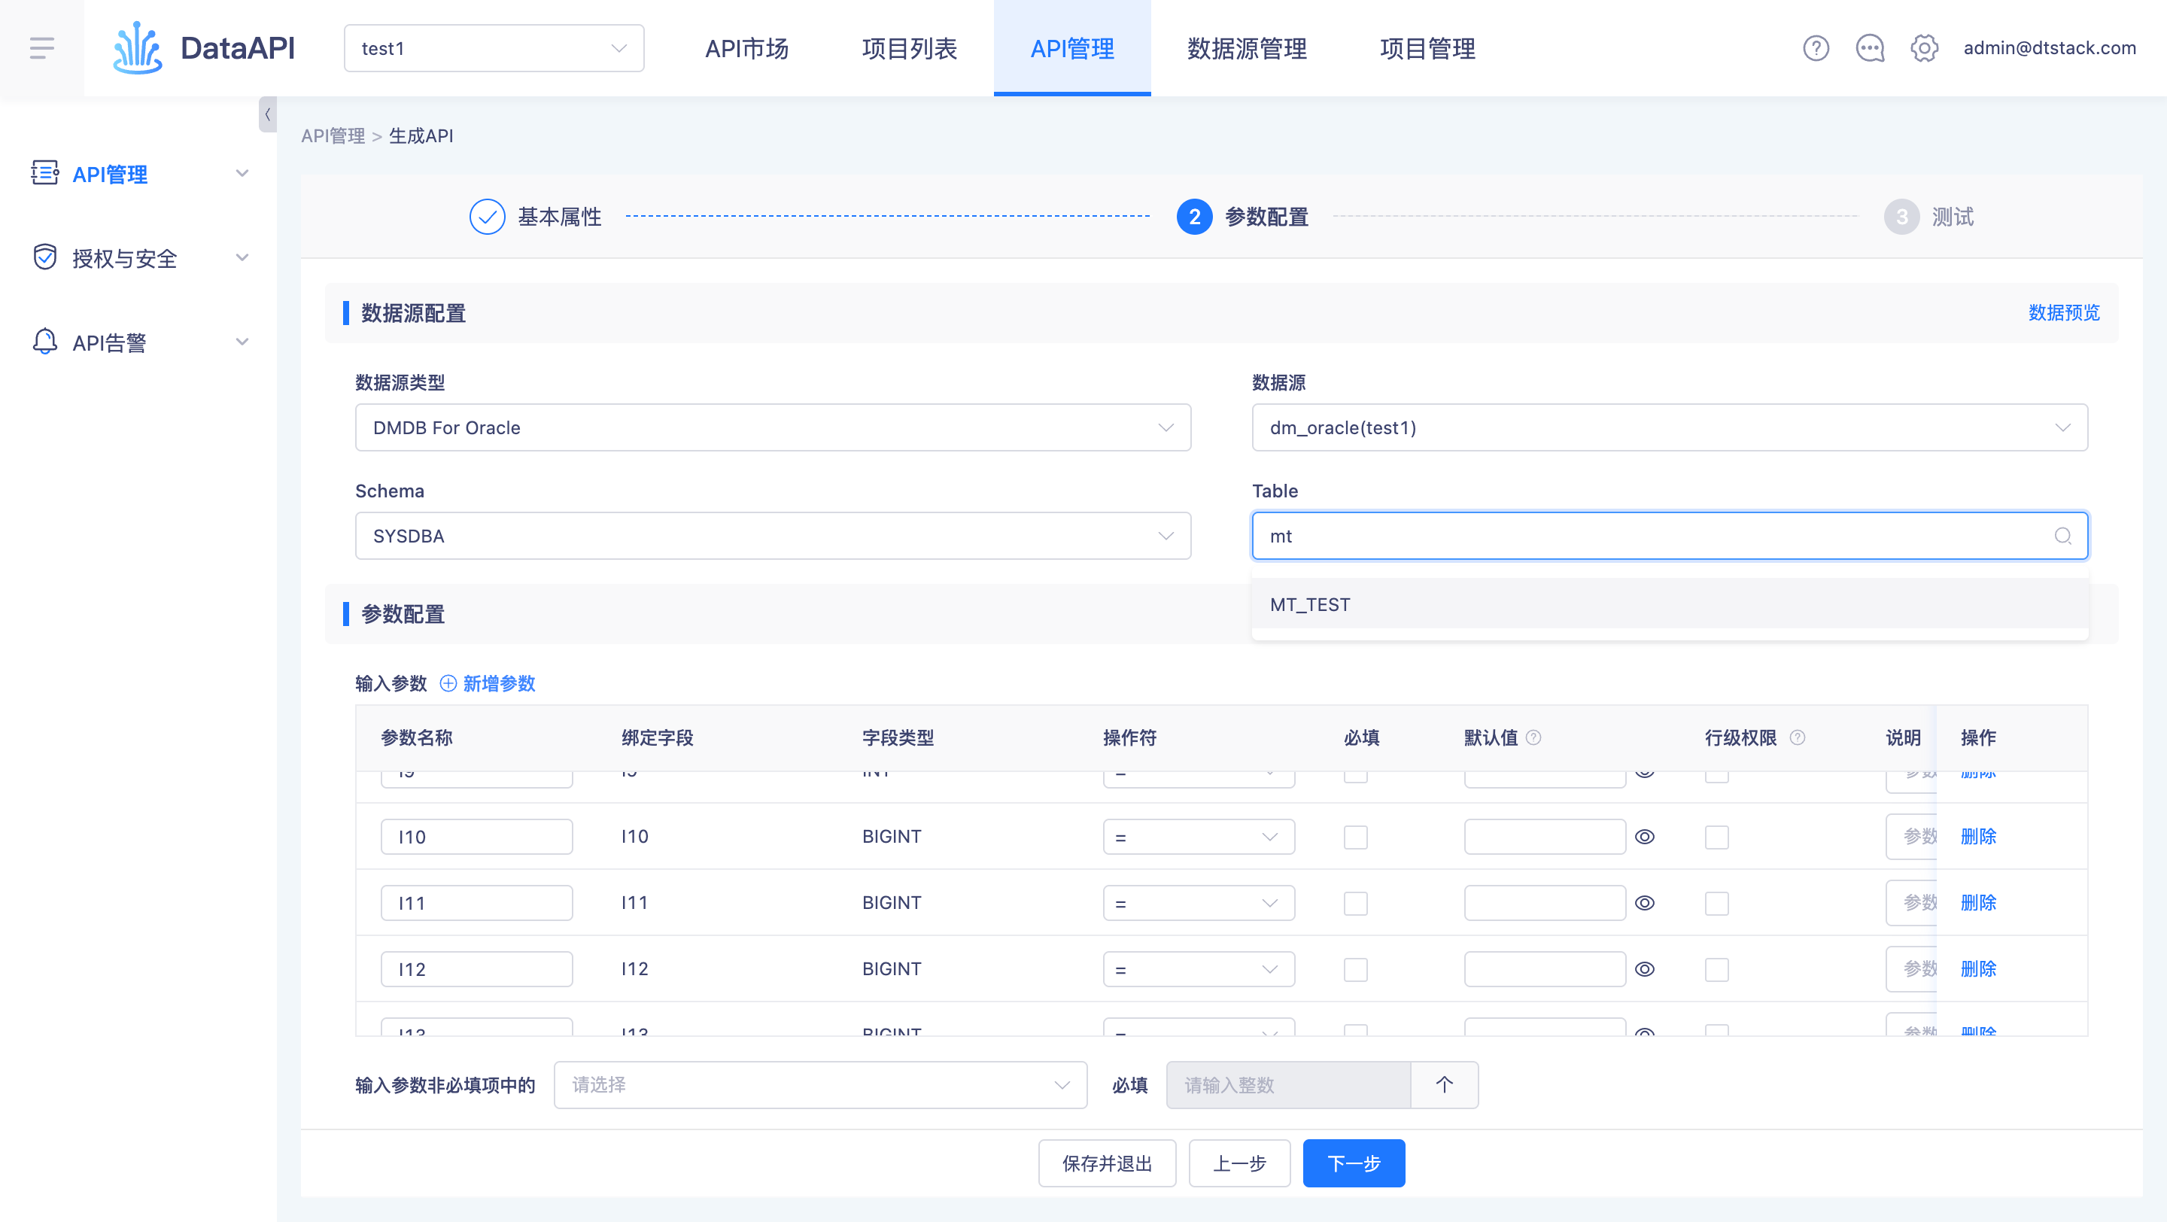Click eye icon in I10 row

(x=1645, y=837)
